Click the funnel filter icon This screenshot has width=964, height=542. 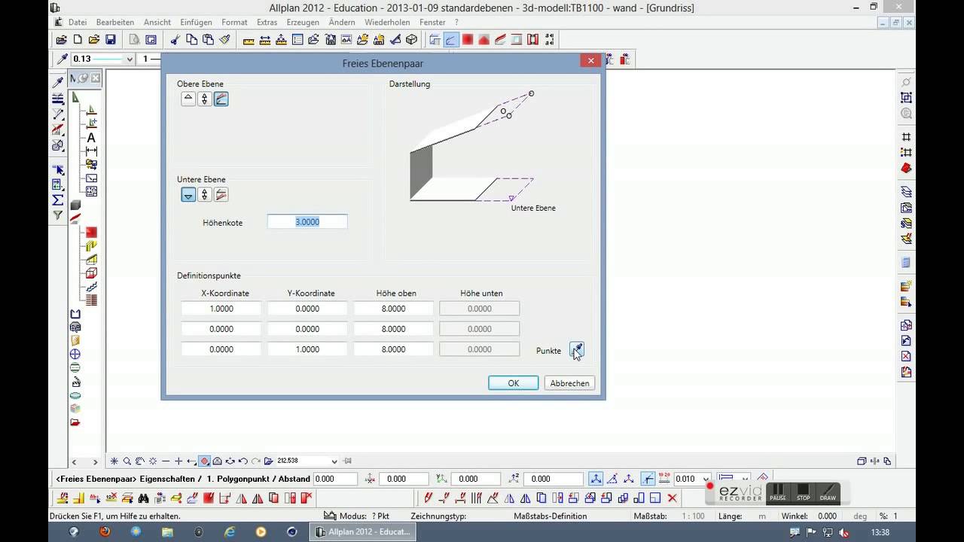pyautogui.click(x=58, y=215)
